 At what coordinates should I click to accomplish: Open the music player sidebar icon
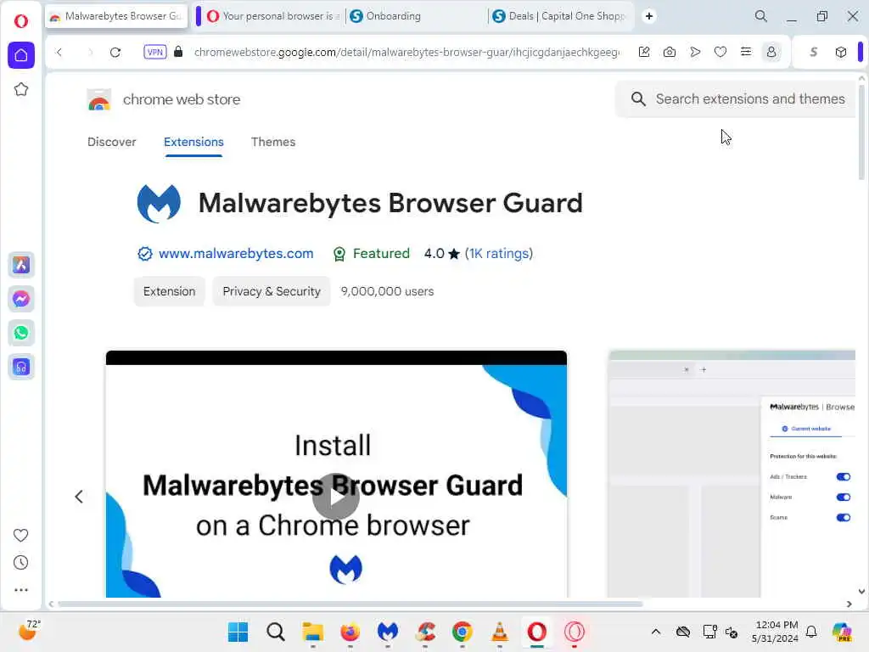click(x=21, y=367)
